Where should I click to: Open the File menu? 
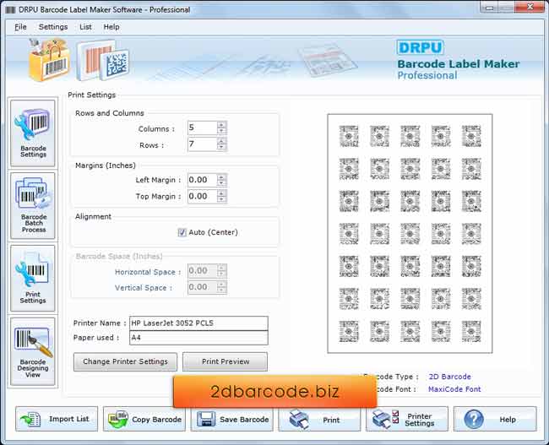tap(20, 27)
